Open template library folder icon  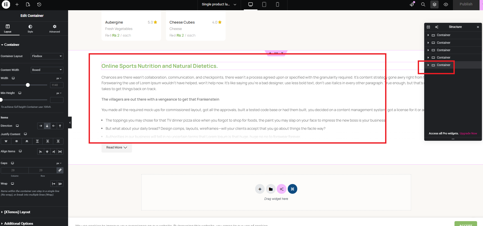pyautogui.click(x=271, y=189)
